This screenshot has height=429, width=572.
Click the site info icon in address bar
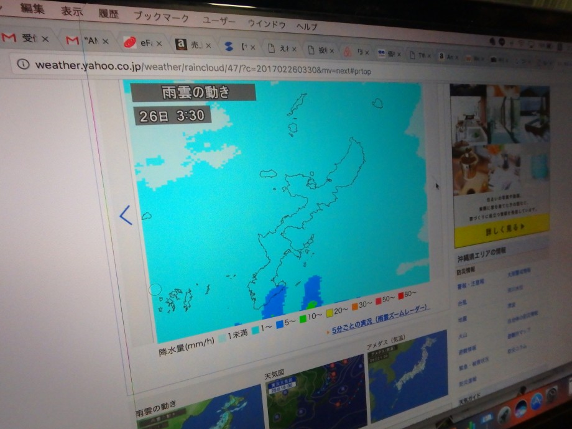23,64
